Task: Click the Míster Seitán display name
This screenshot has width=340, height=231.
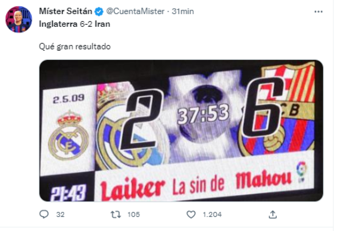Action: [66, 11]
